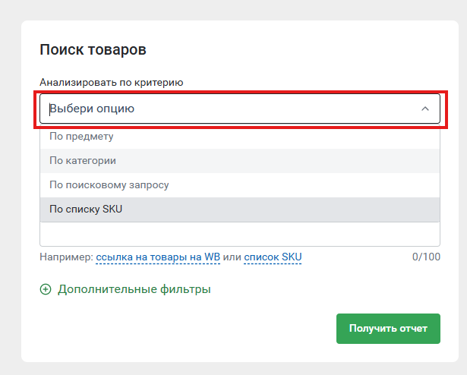The width and height of the screenshot is (467, 375).
Task: Click the "Анализировать по критерию" field label
Action: coord(112,82)
